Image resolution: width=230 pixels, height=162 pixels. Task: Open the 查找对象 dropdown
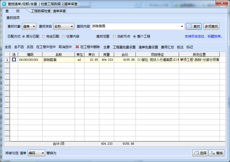(x=29, y=26)
